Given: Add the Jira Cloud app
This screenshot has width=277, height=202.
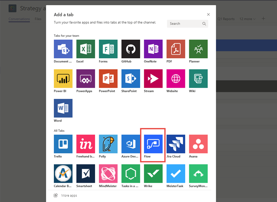Looking at the screenshot, I should pyautogui.click(x=176, y=144).
